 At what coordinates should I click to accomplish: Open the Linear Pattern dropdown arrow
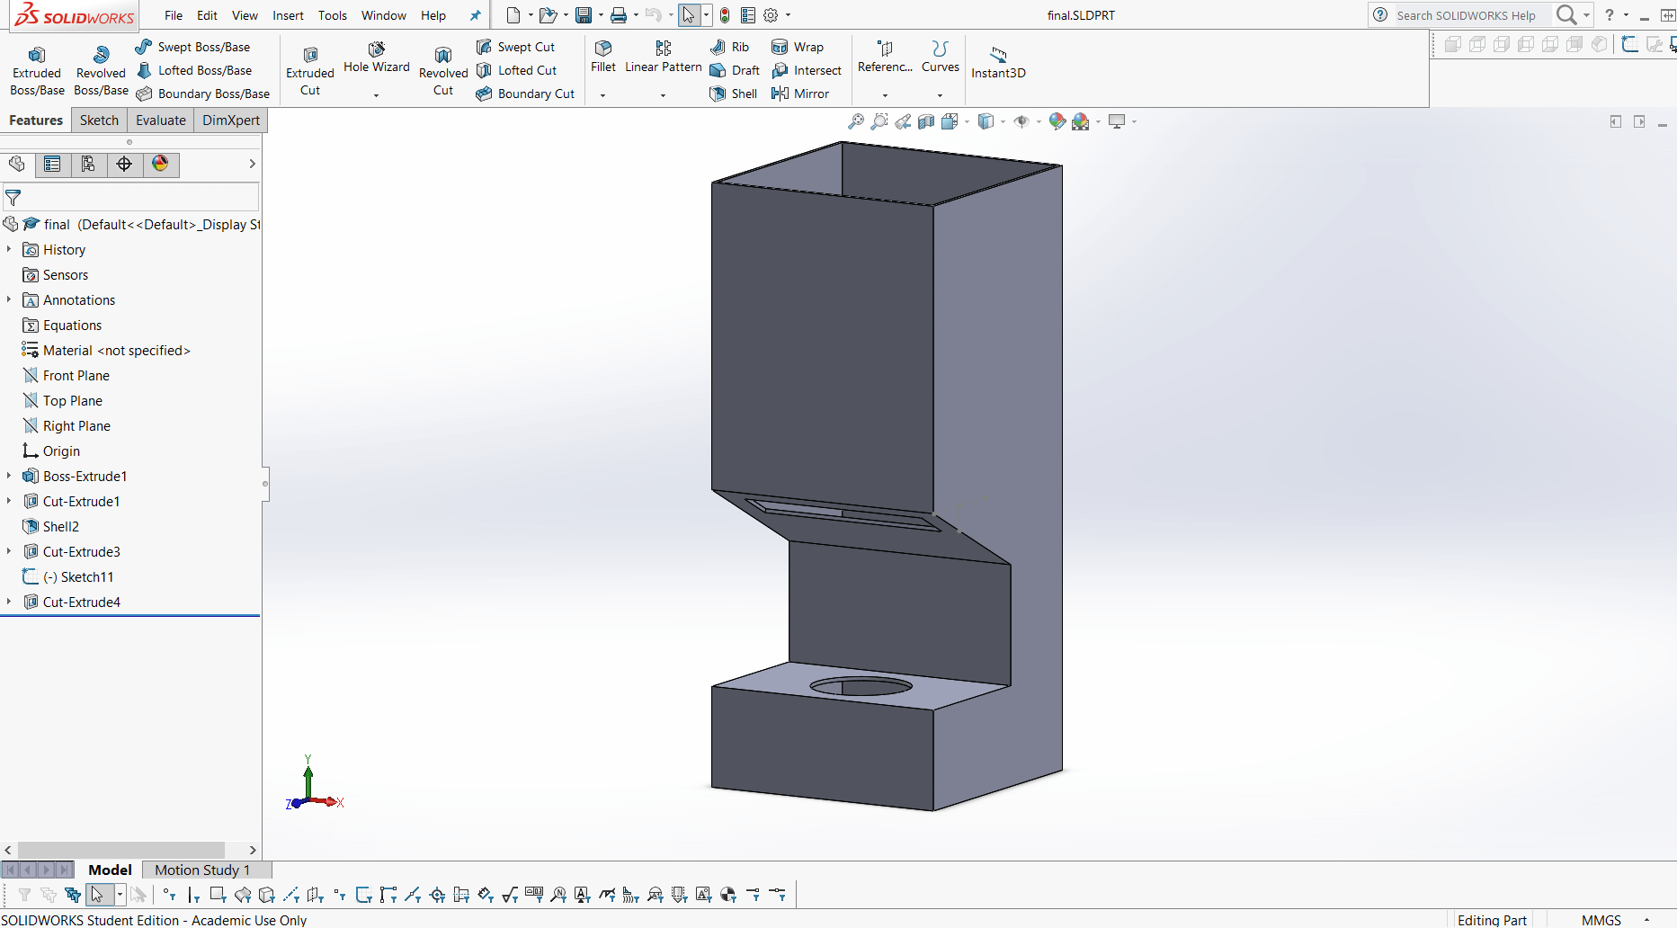pyautogui.click(x=663, y=95)
